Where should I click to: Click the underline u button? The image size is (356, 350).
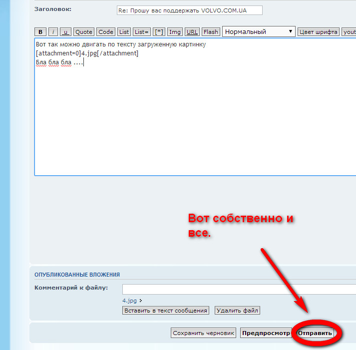[65, 31]
